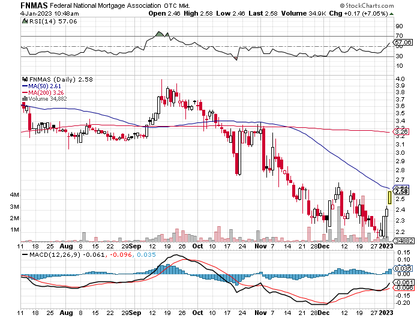Click the High 2.58 header value
420x318 pixels.
(x=198, y=13)
